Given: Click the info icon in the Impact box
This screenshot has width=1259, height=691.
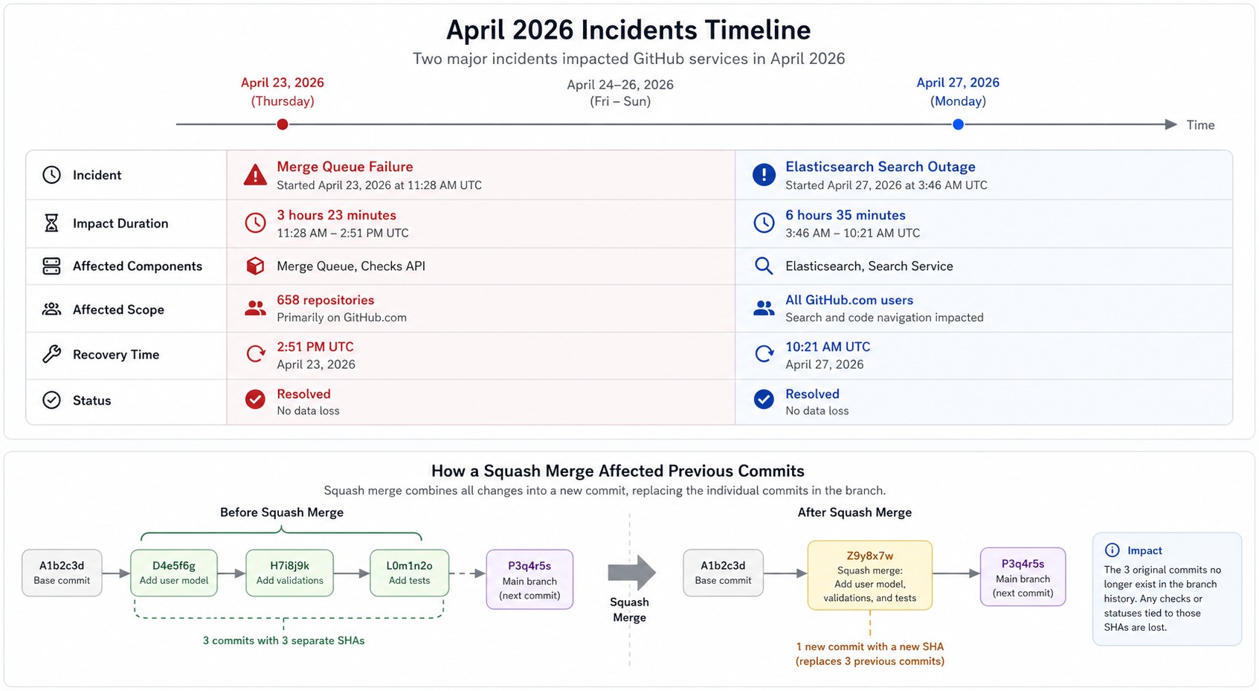Looking at the screenshot, I should point(1112,550).
